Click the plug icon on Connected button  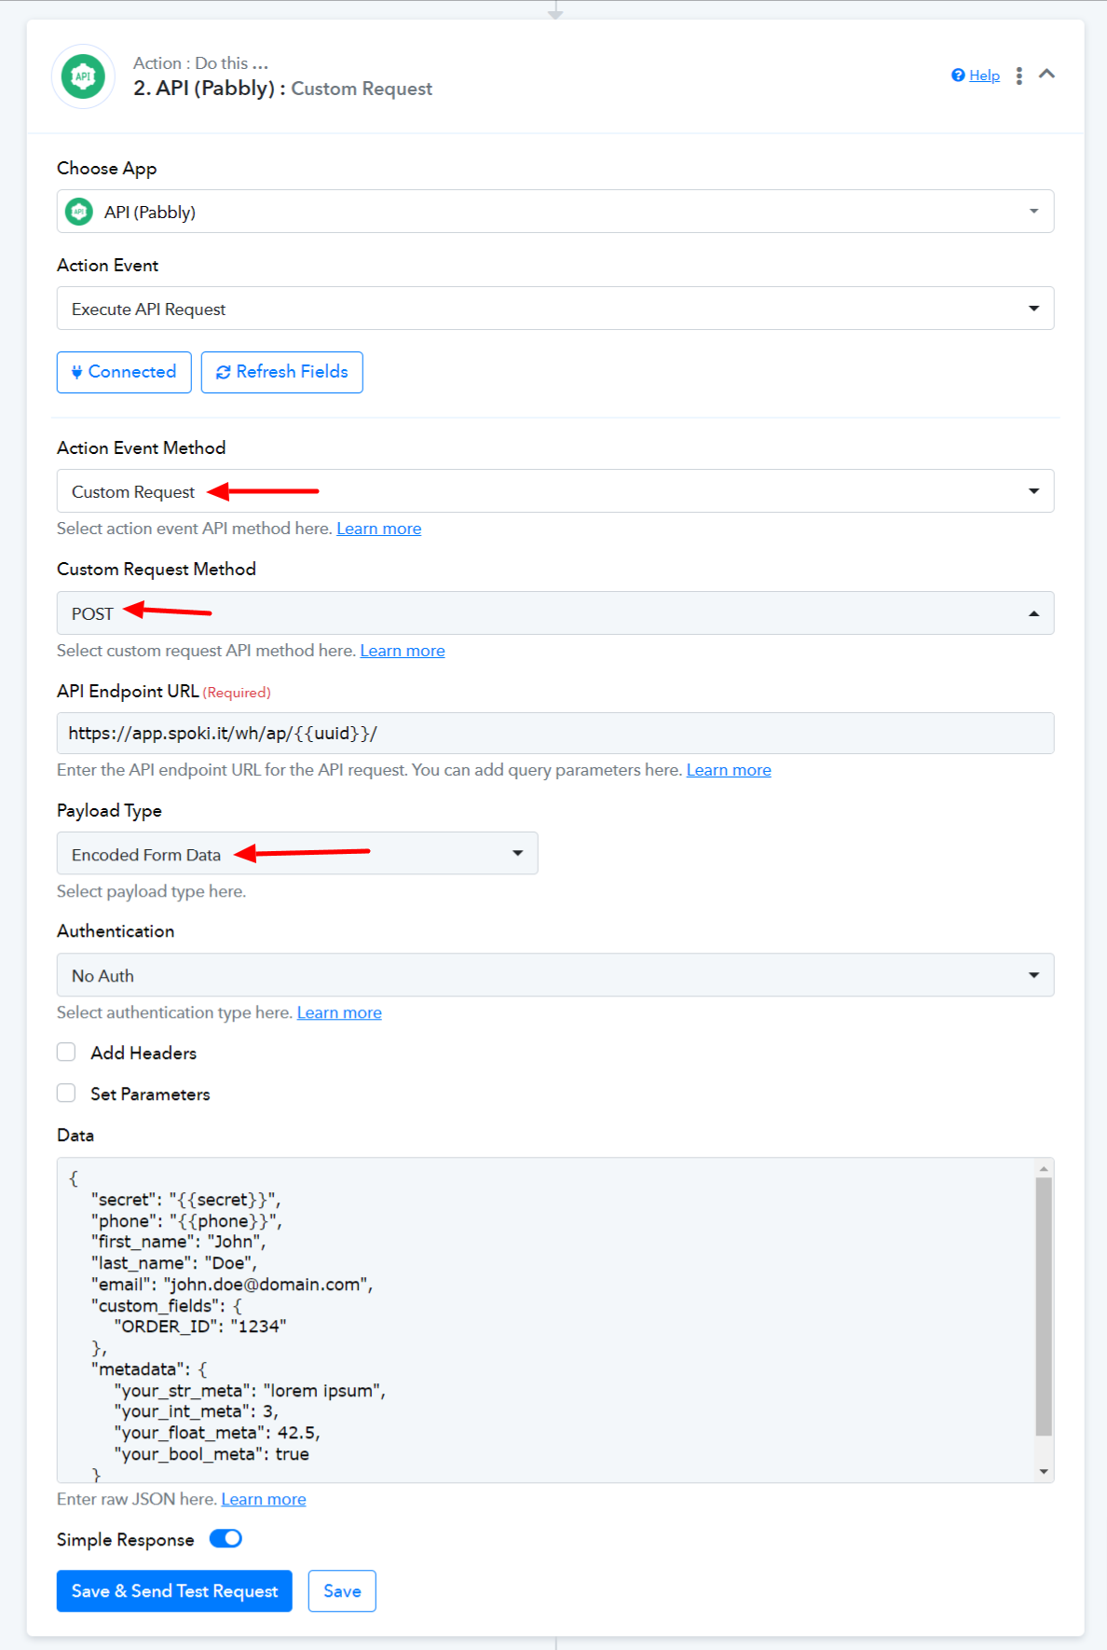click(x=77, y=372)
